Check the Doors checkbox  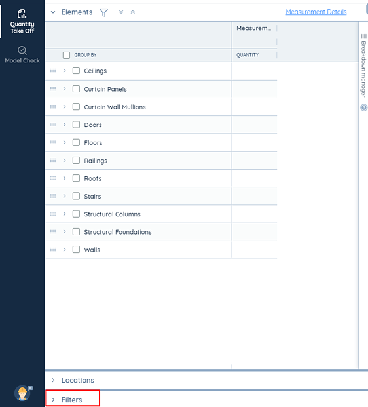tap(76, 125)
